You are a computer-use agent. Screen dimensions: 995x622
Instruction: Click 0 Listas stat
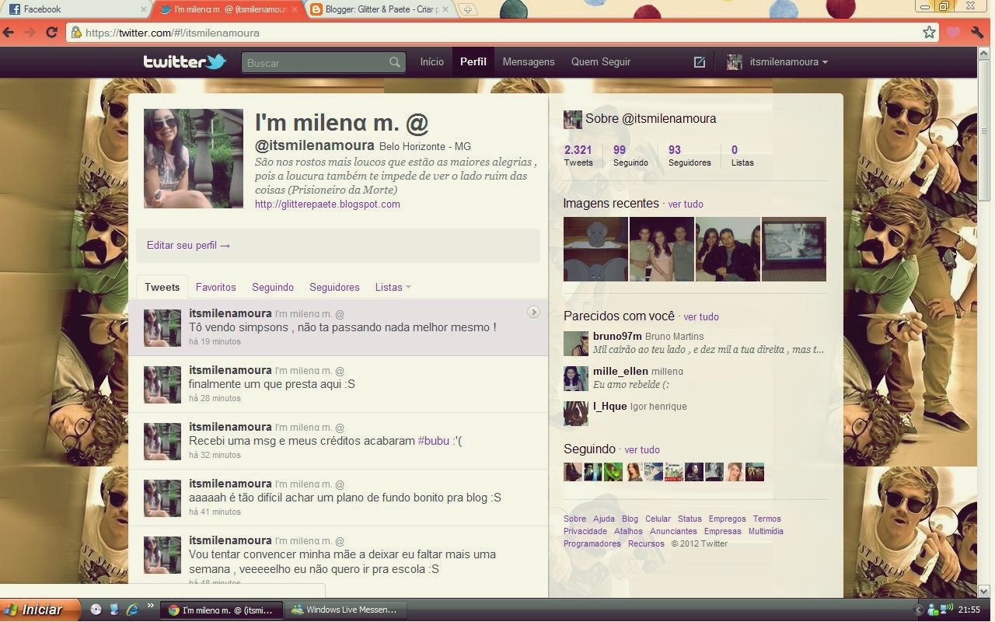[x=742, y=155]
